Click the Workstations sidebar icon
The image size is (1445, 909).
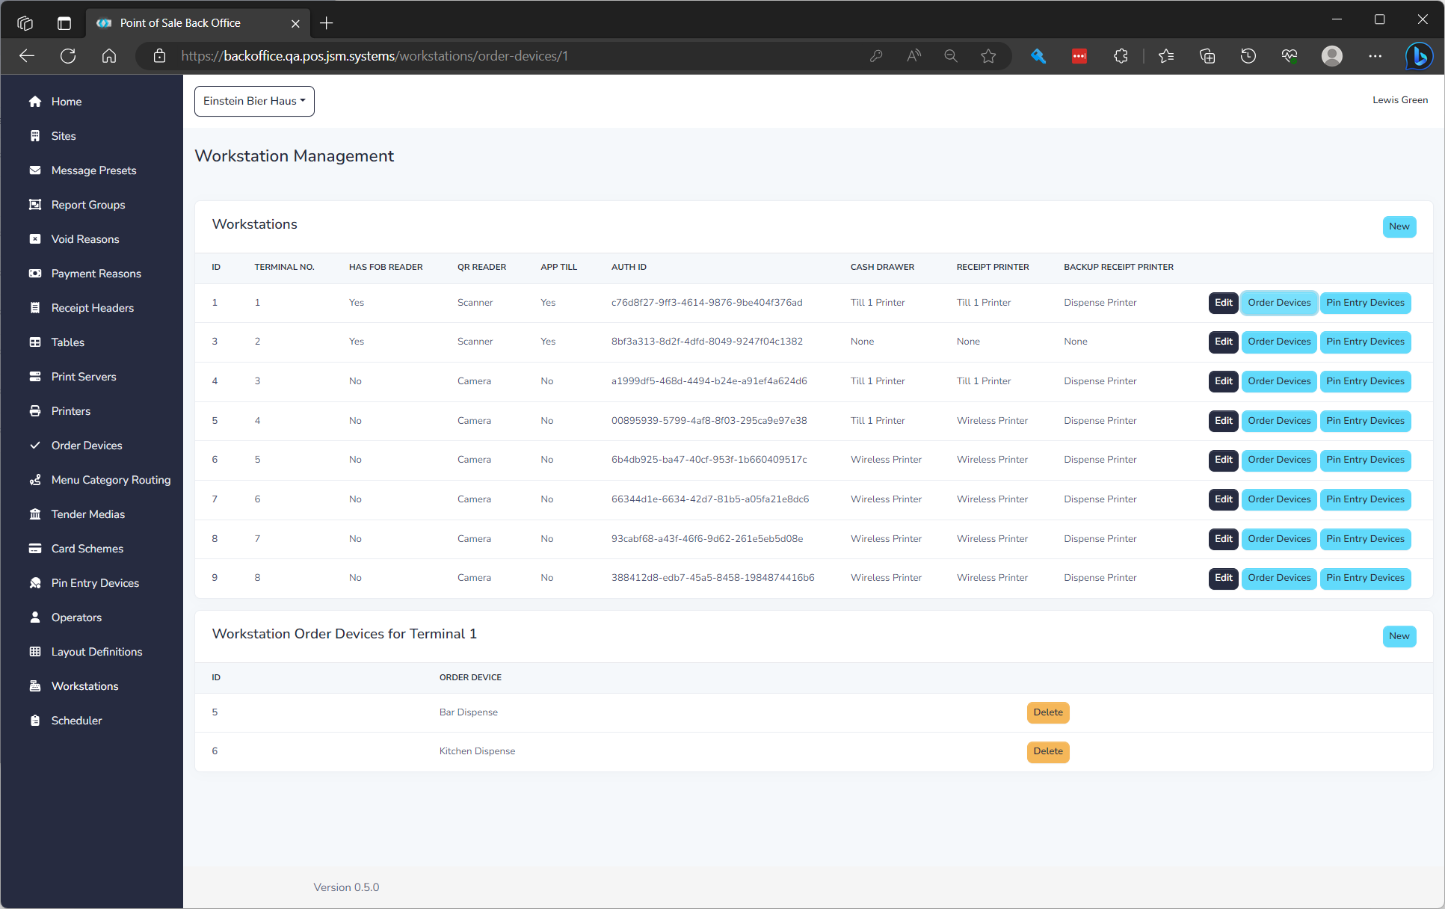[35, 686]
